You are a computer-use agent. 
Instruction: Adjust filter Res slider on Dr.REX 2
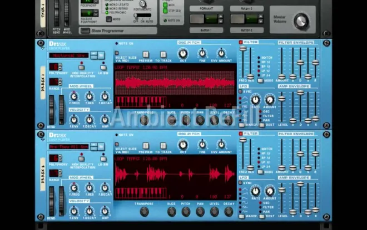250,168
